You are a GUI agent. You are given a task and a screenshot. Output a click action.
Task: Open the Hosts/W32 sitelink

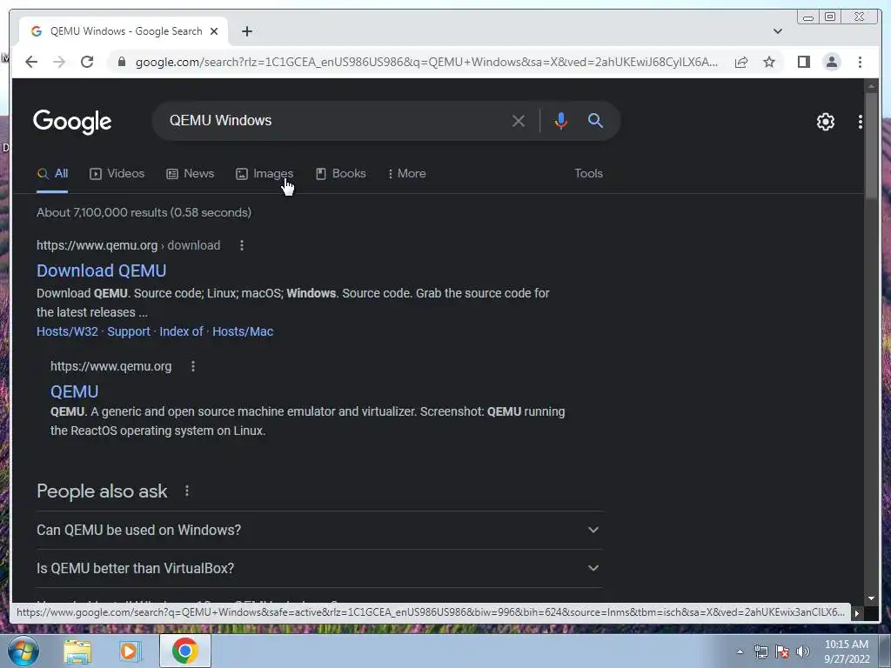(x=67, y=331)
